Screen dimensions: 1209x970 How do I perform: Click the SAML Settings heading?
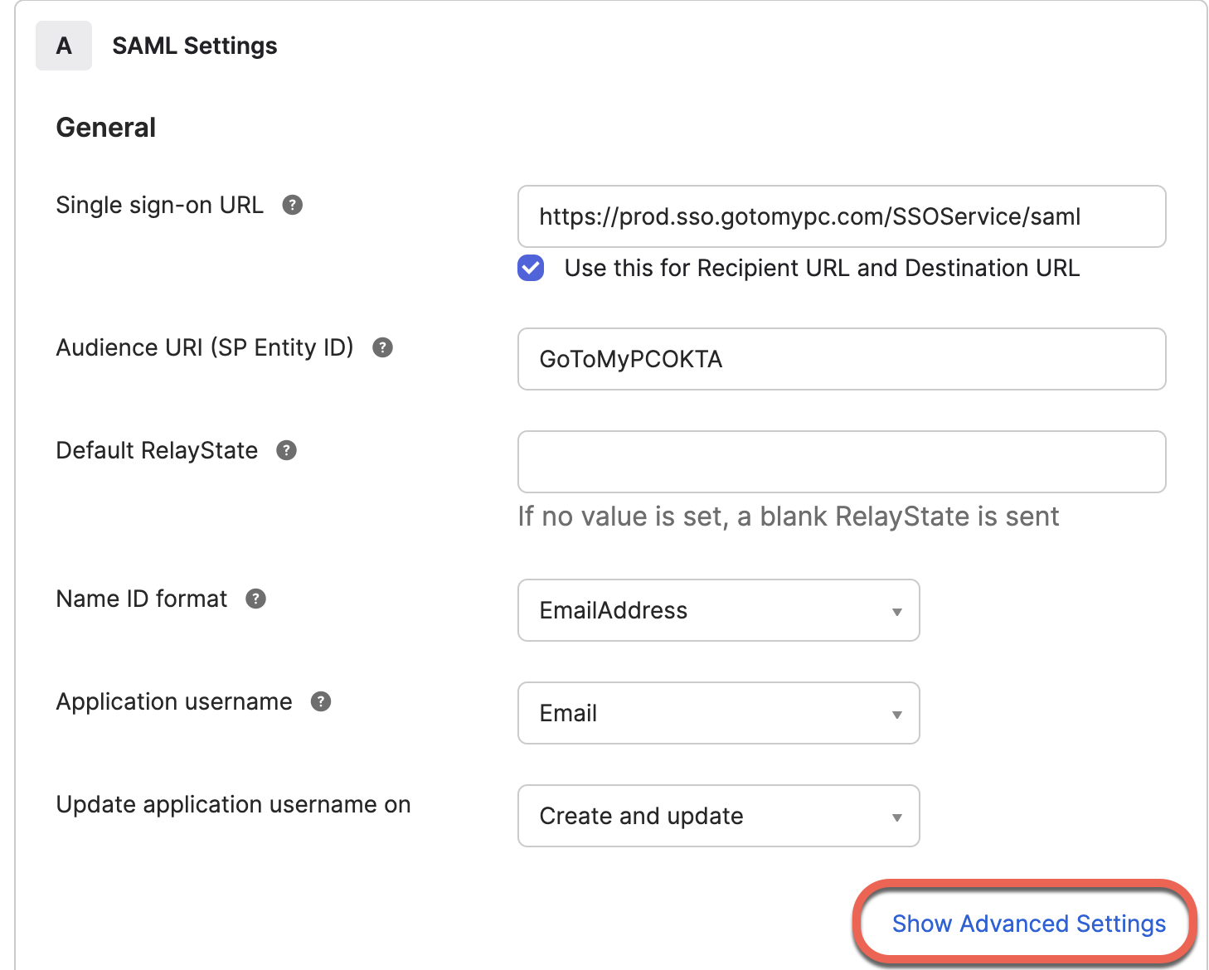pyautogui.click(x=195, y=46)
